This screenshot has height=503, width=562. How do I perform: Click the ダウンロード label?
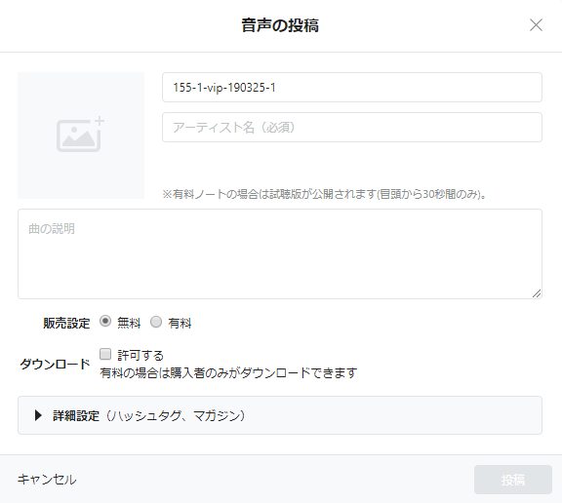coord(55,364)
